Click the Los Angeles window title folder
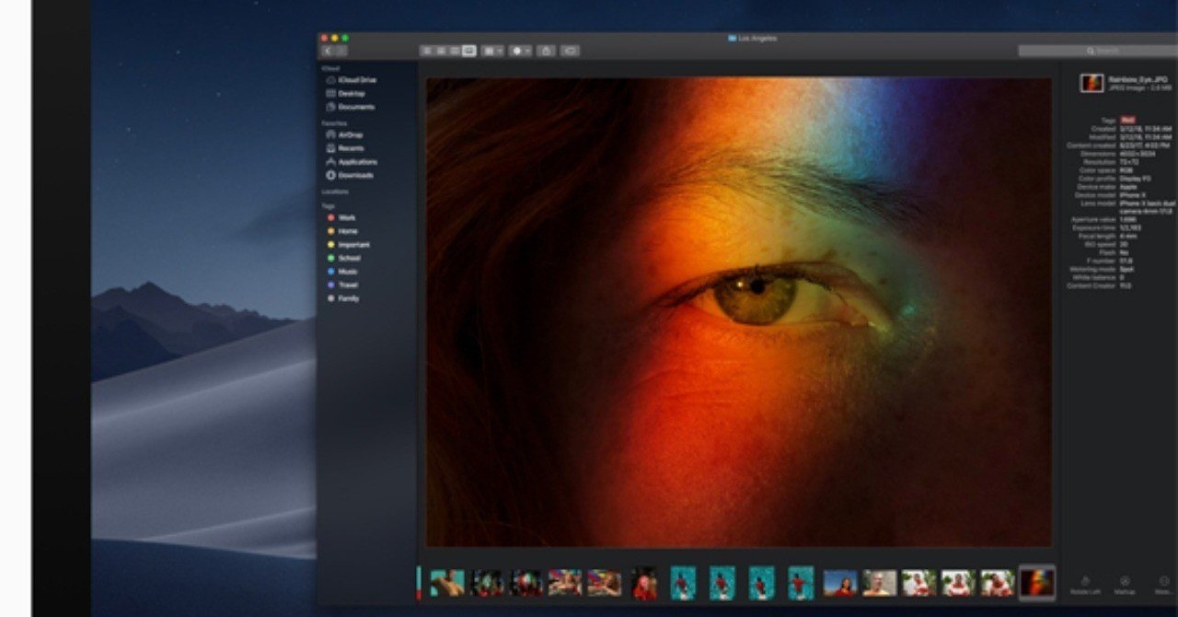This screenshot has width=1178, height=617. 753,39
